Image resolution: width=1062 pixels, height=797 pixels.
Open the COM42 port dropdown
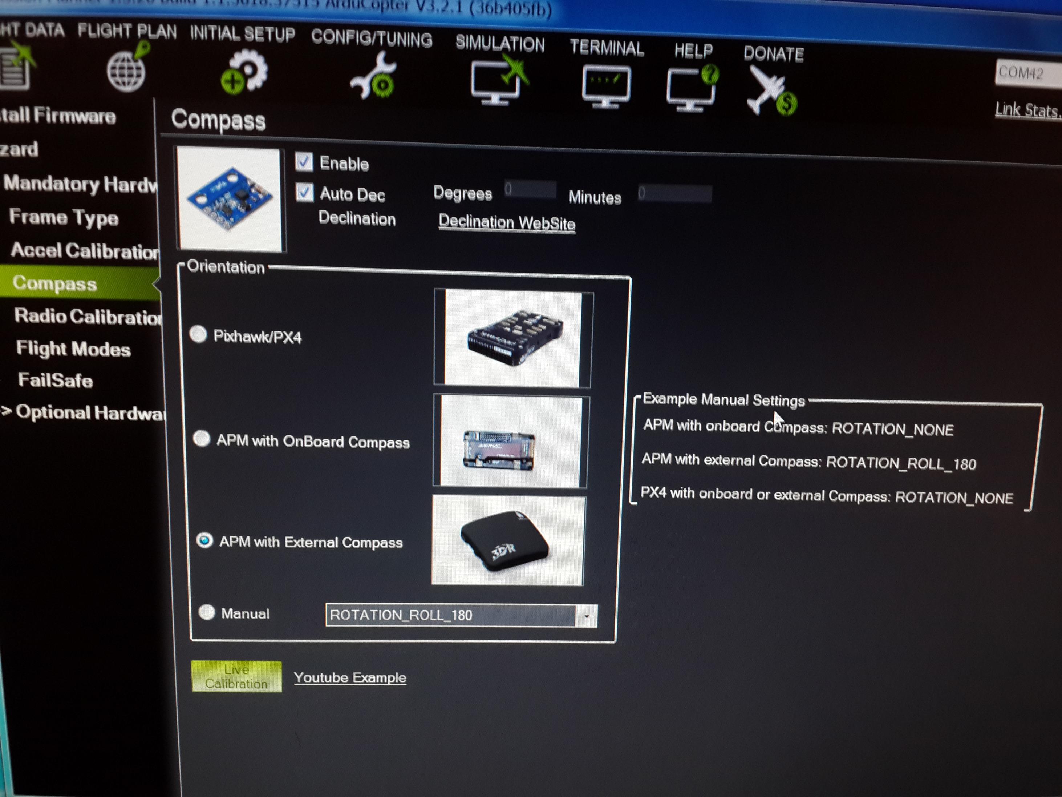[x=1027, y=74]
